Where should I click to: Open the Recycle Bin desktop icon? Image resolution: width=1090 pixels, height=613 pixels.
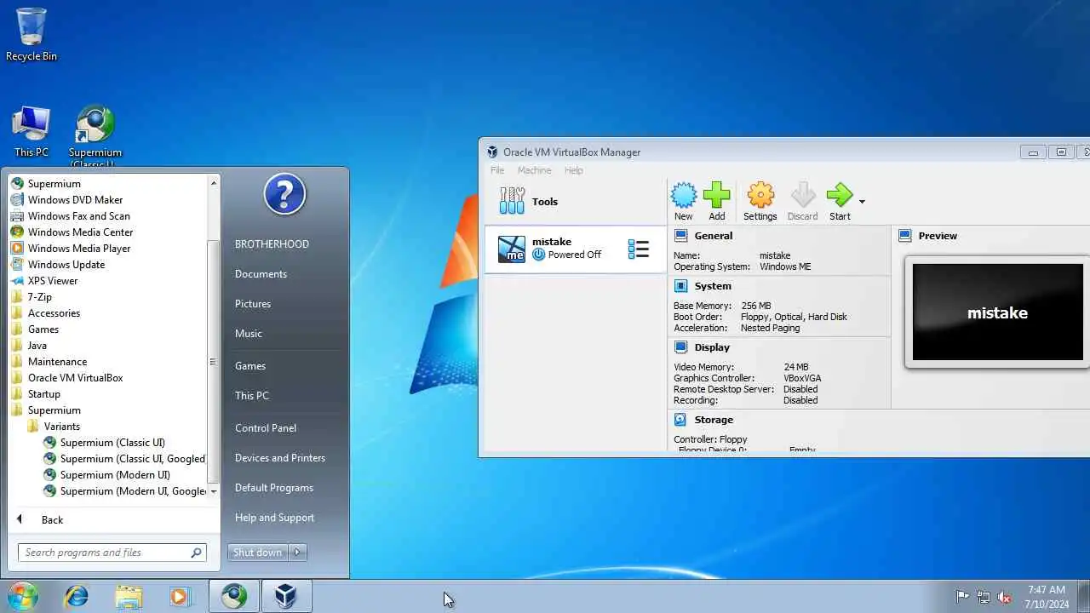click(x=32, y=35)
